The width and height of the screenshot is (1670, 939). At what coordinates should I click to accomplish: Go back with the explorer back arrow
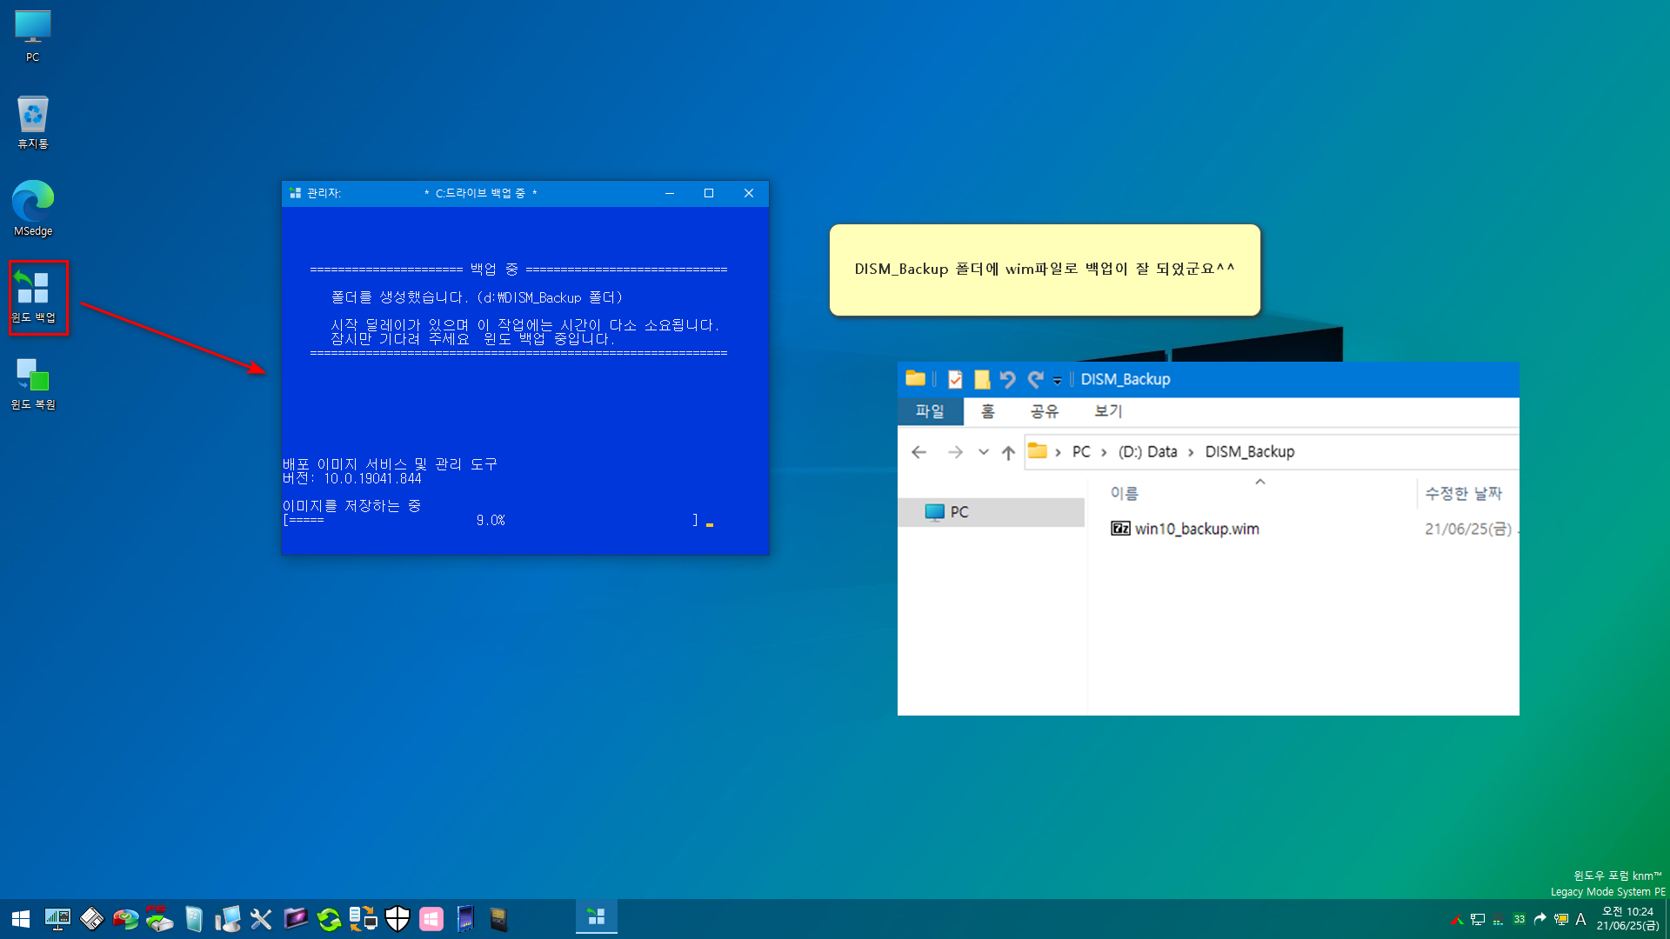pos(919,451)
